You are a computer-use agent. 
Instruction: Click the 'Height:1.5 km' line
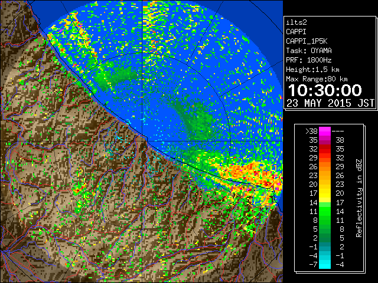tap(312, 70)
